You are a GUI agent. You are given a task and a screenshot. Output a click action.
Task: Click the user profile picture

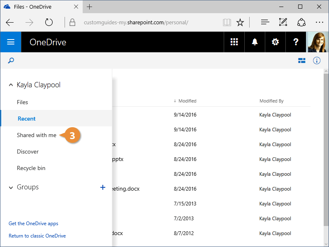[318, 42]
